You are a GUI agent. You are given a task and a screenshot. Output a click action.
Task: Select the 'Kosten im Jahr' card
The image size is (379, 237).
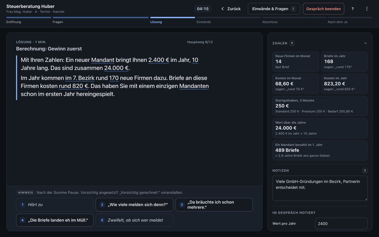pyautogui.click(x=344, y=84)
